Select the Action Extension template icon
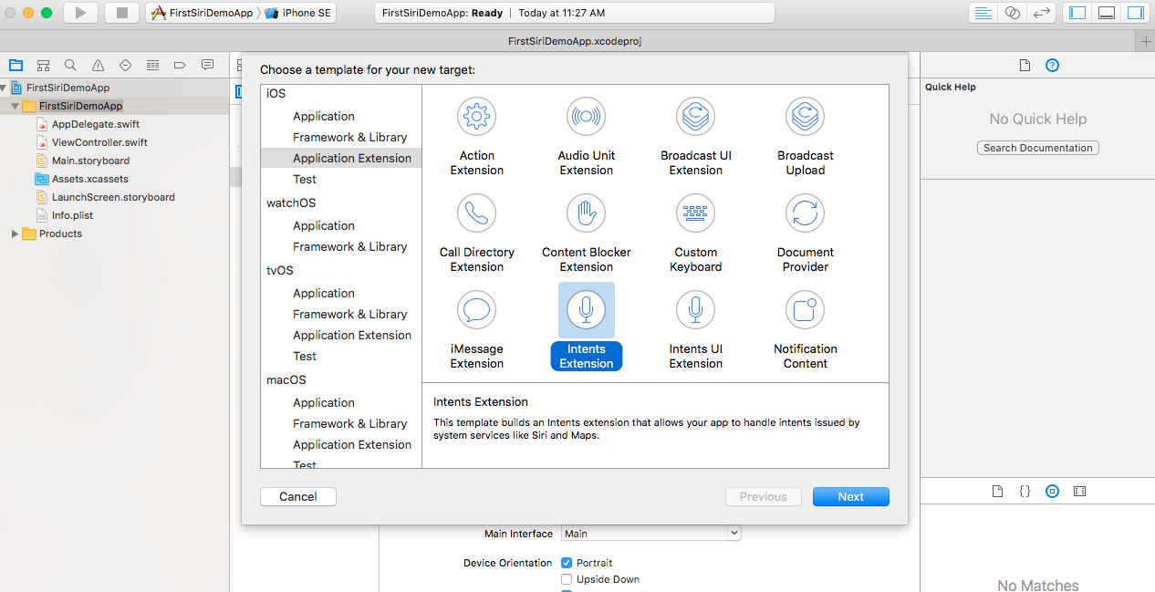 477,117
